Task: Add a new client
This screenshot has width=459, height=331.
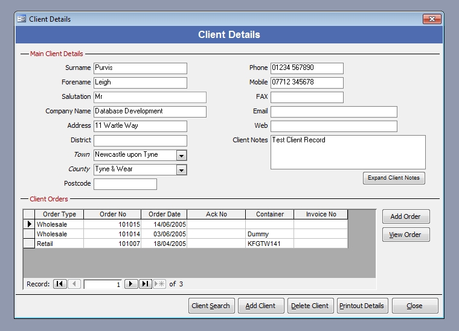Action: coord(260,306)
